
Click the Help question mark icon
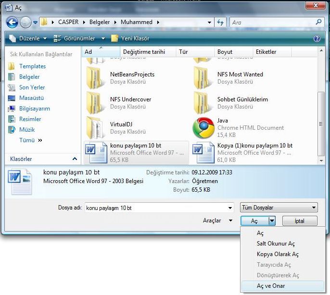point(317,38)
